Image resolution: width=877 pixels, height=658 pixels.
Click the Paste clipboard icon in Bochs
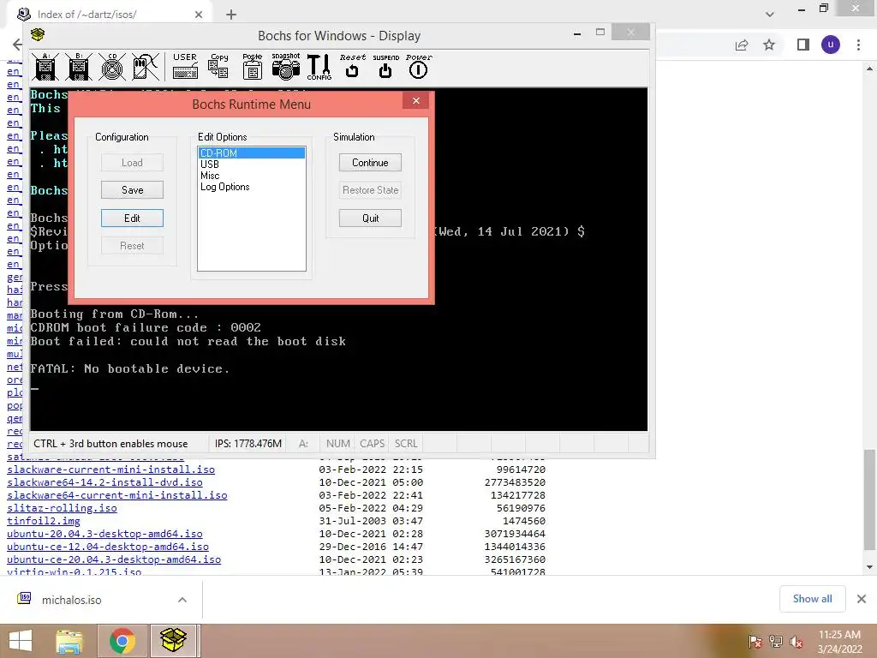253,66
